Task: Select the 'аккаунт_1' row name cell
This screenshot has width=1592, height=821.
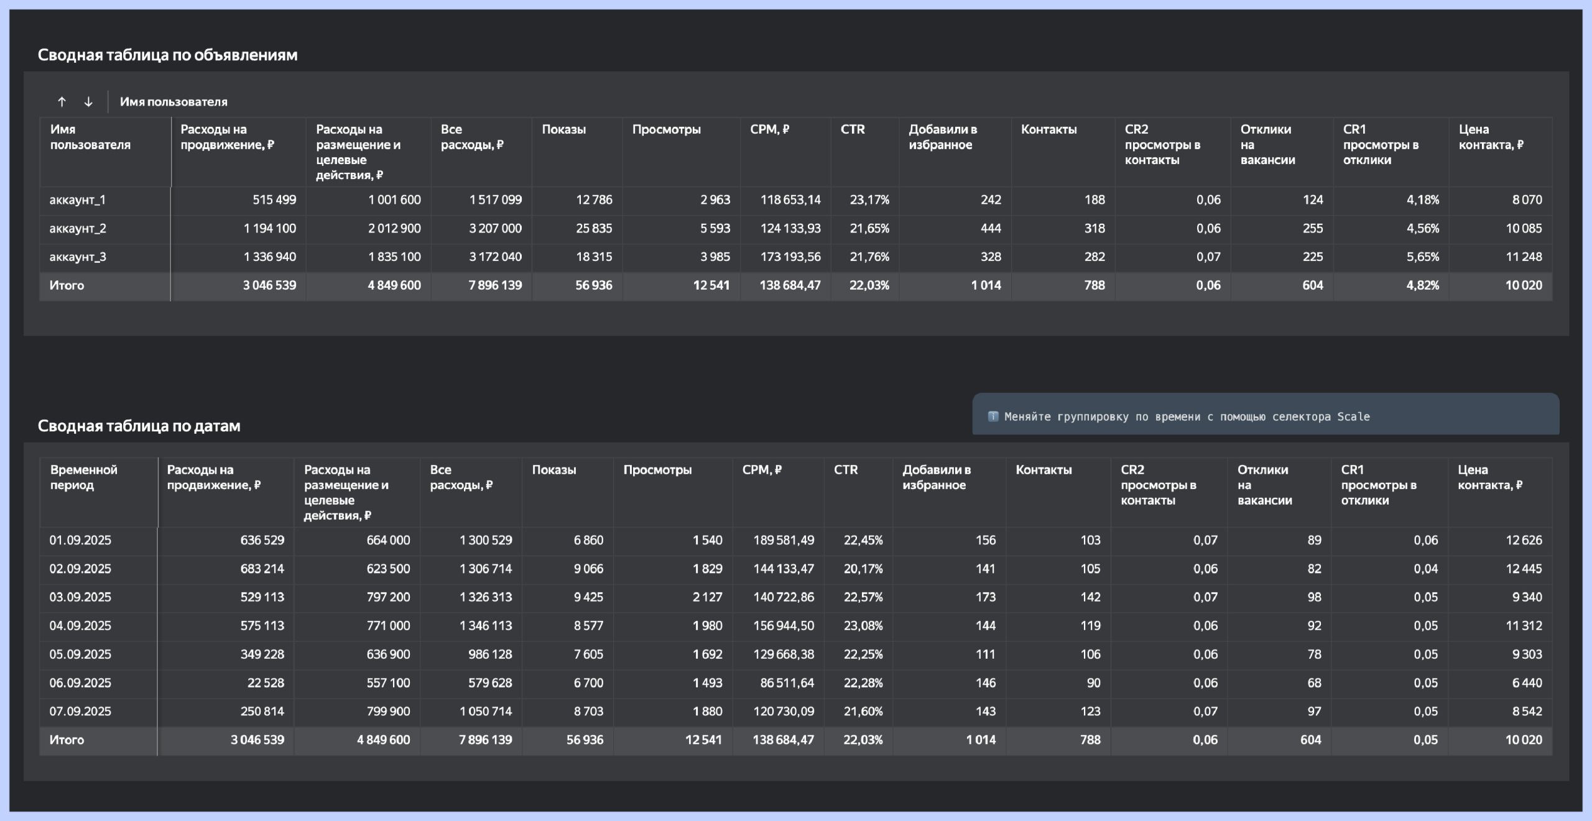Action: tap(78, 200)
